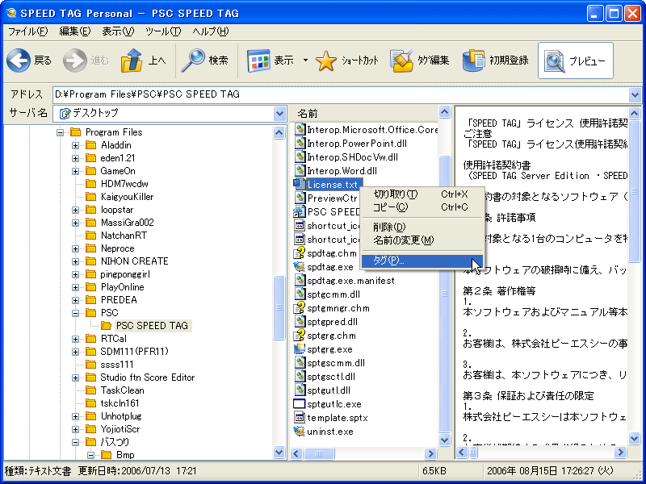Open the 編集(E) menu

coord(74,31)
